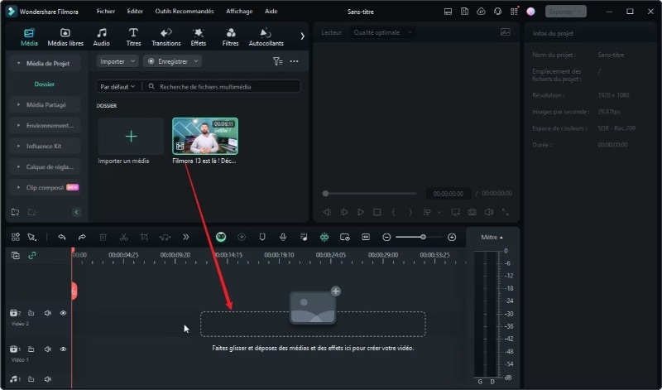Toggle the timeline link chain icon

[32, 255]
